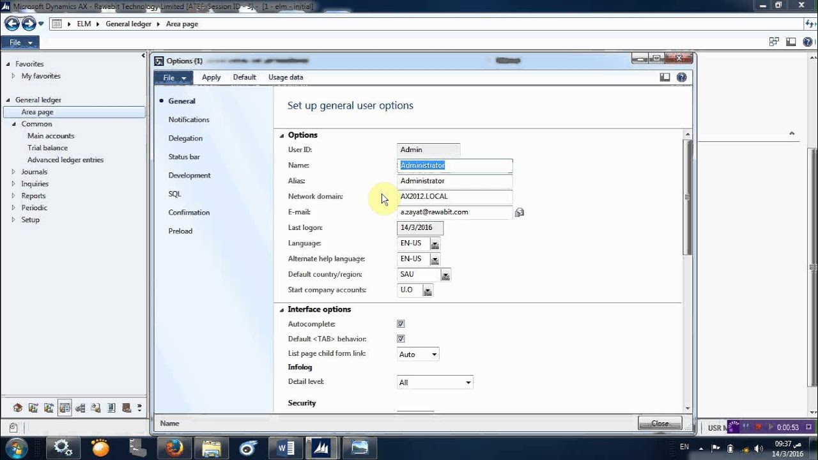Select the Notifications tab
The height and width of the screenshot is (460, 818).
click(189, 119)
